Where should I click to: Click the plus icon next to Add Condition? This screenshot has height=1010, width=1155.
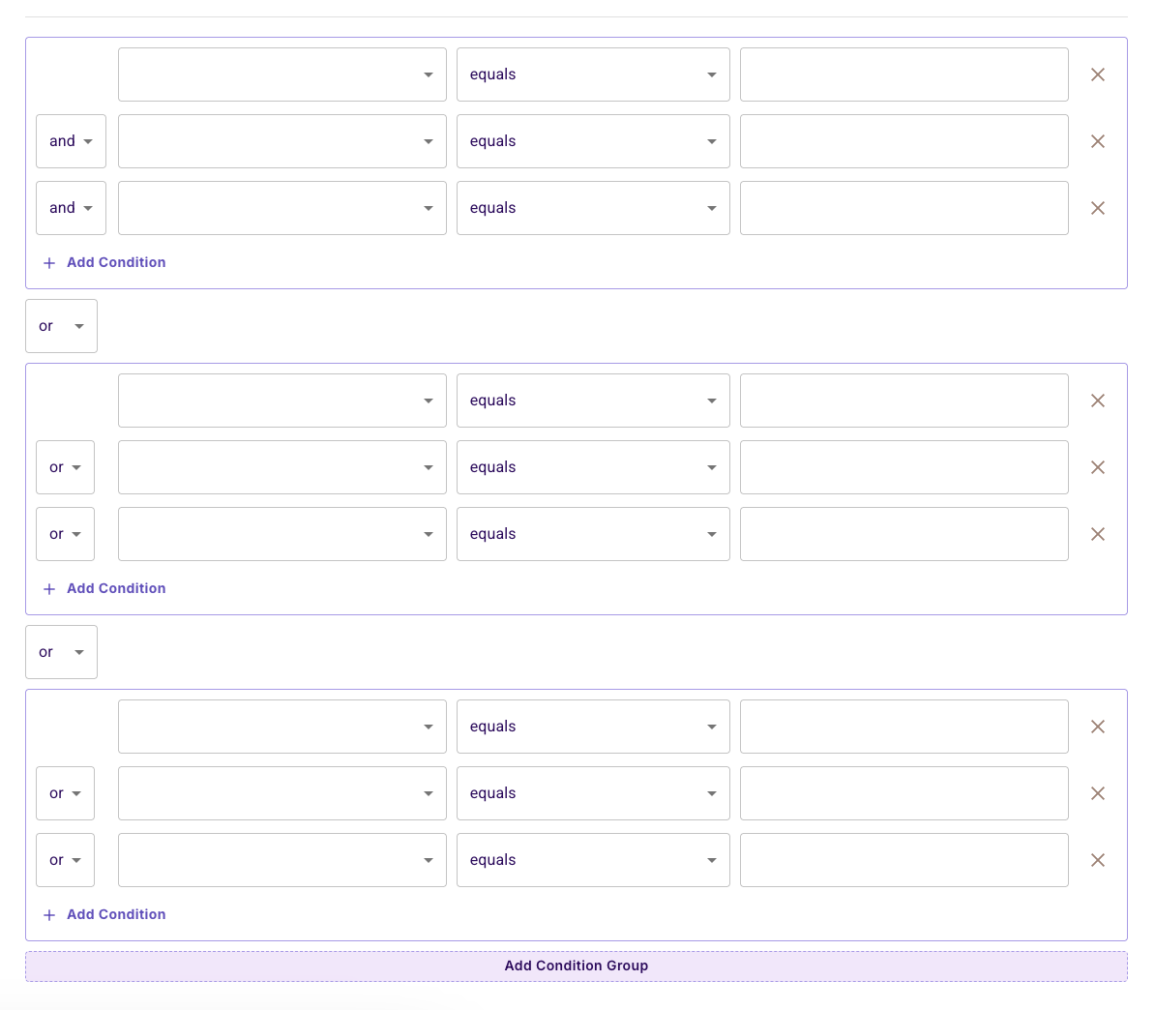(x=48, y=262)
